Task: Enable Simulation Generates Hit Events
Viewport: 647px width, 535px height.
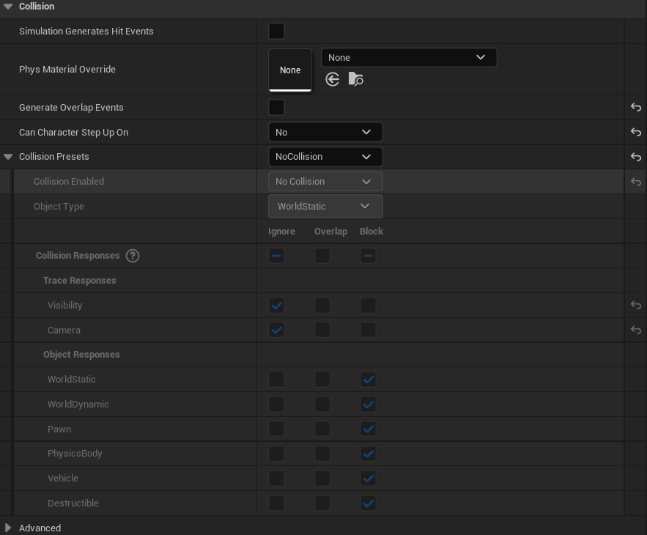Action: pyautogui.click(x=276, y=31)
